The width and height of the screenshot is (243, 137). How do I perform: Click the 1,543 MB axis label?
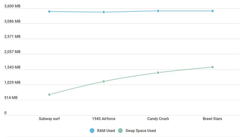pyautogui.click(x=12, y=67)
